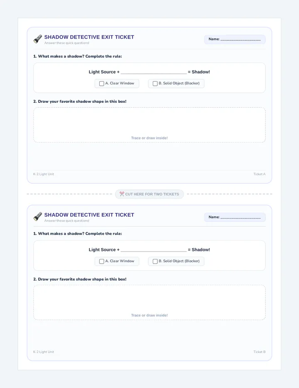Viewport: 299px width, 388px height.
Task: Select the 'CUT HERE FOR TWO TICKETS' label
Action: pos(152,194)
